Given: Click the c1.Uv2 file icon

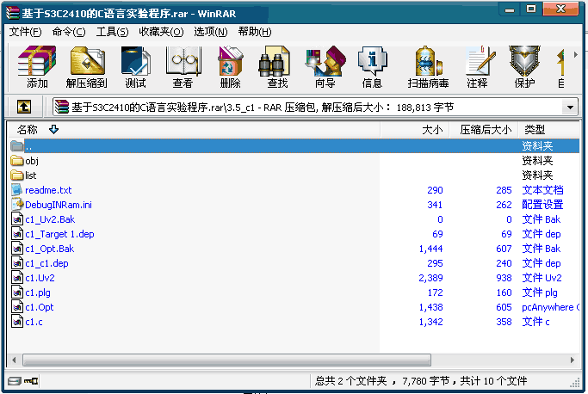Looking at the screenshot, I should pyautogui.click(x=17, y=278).
